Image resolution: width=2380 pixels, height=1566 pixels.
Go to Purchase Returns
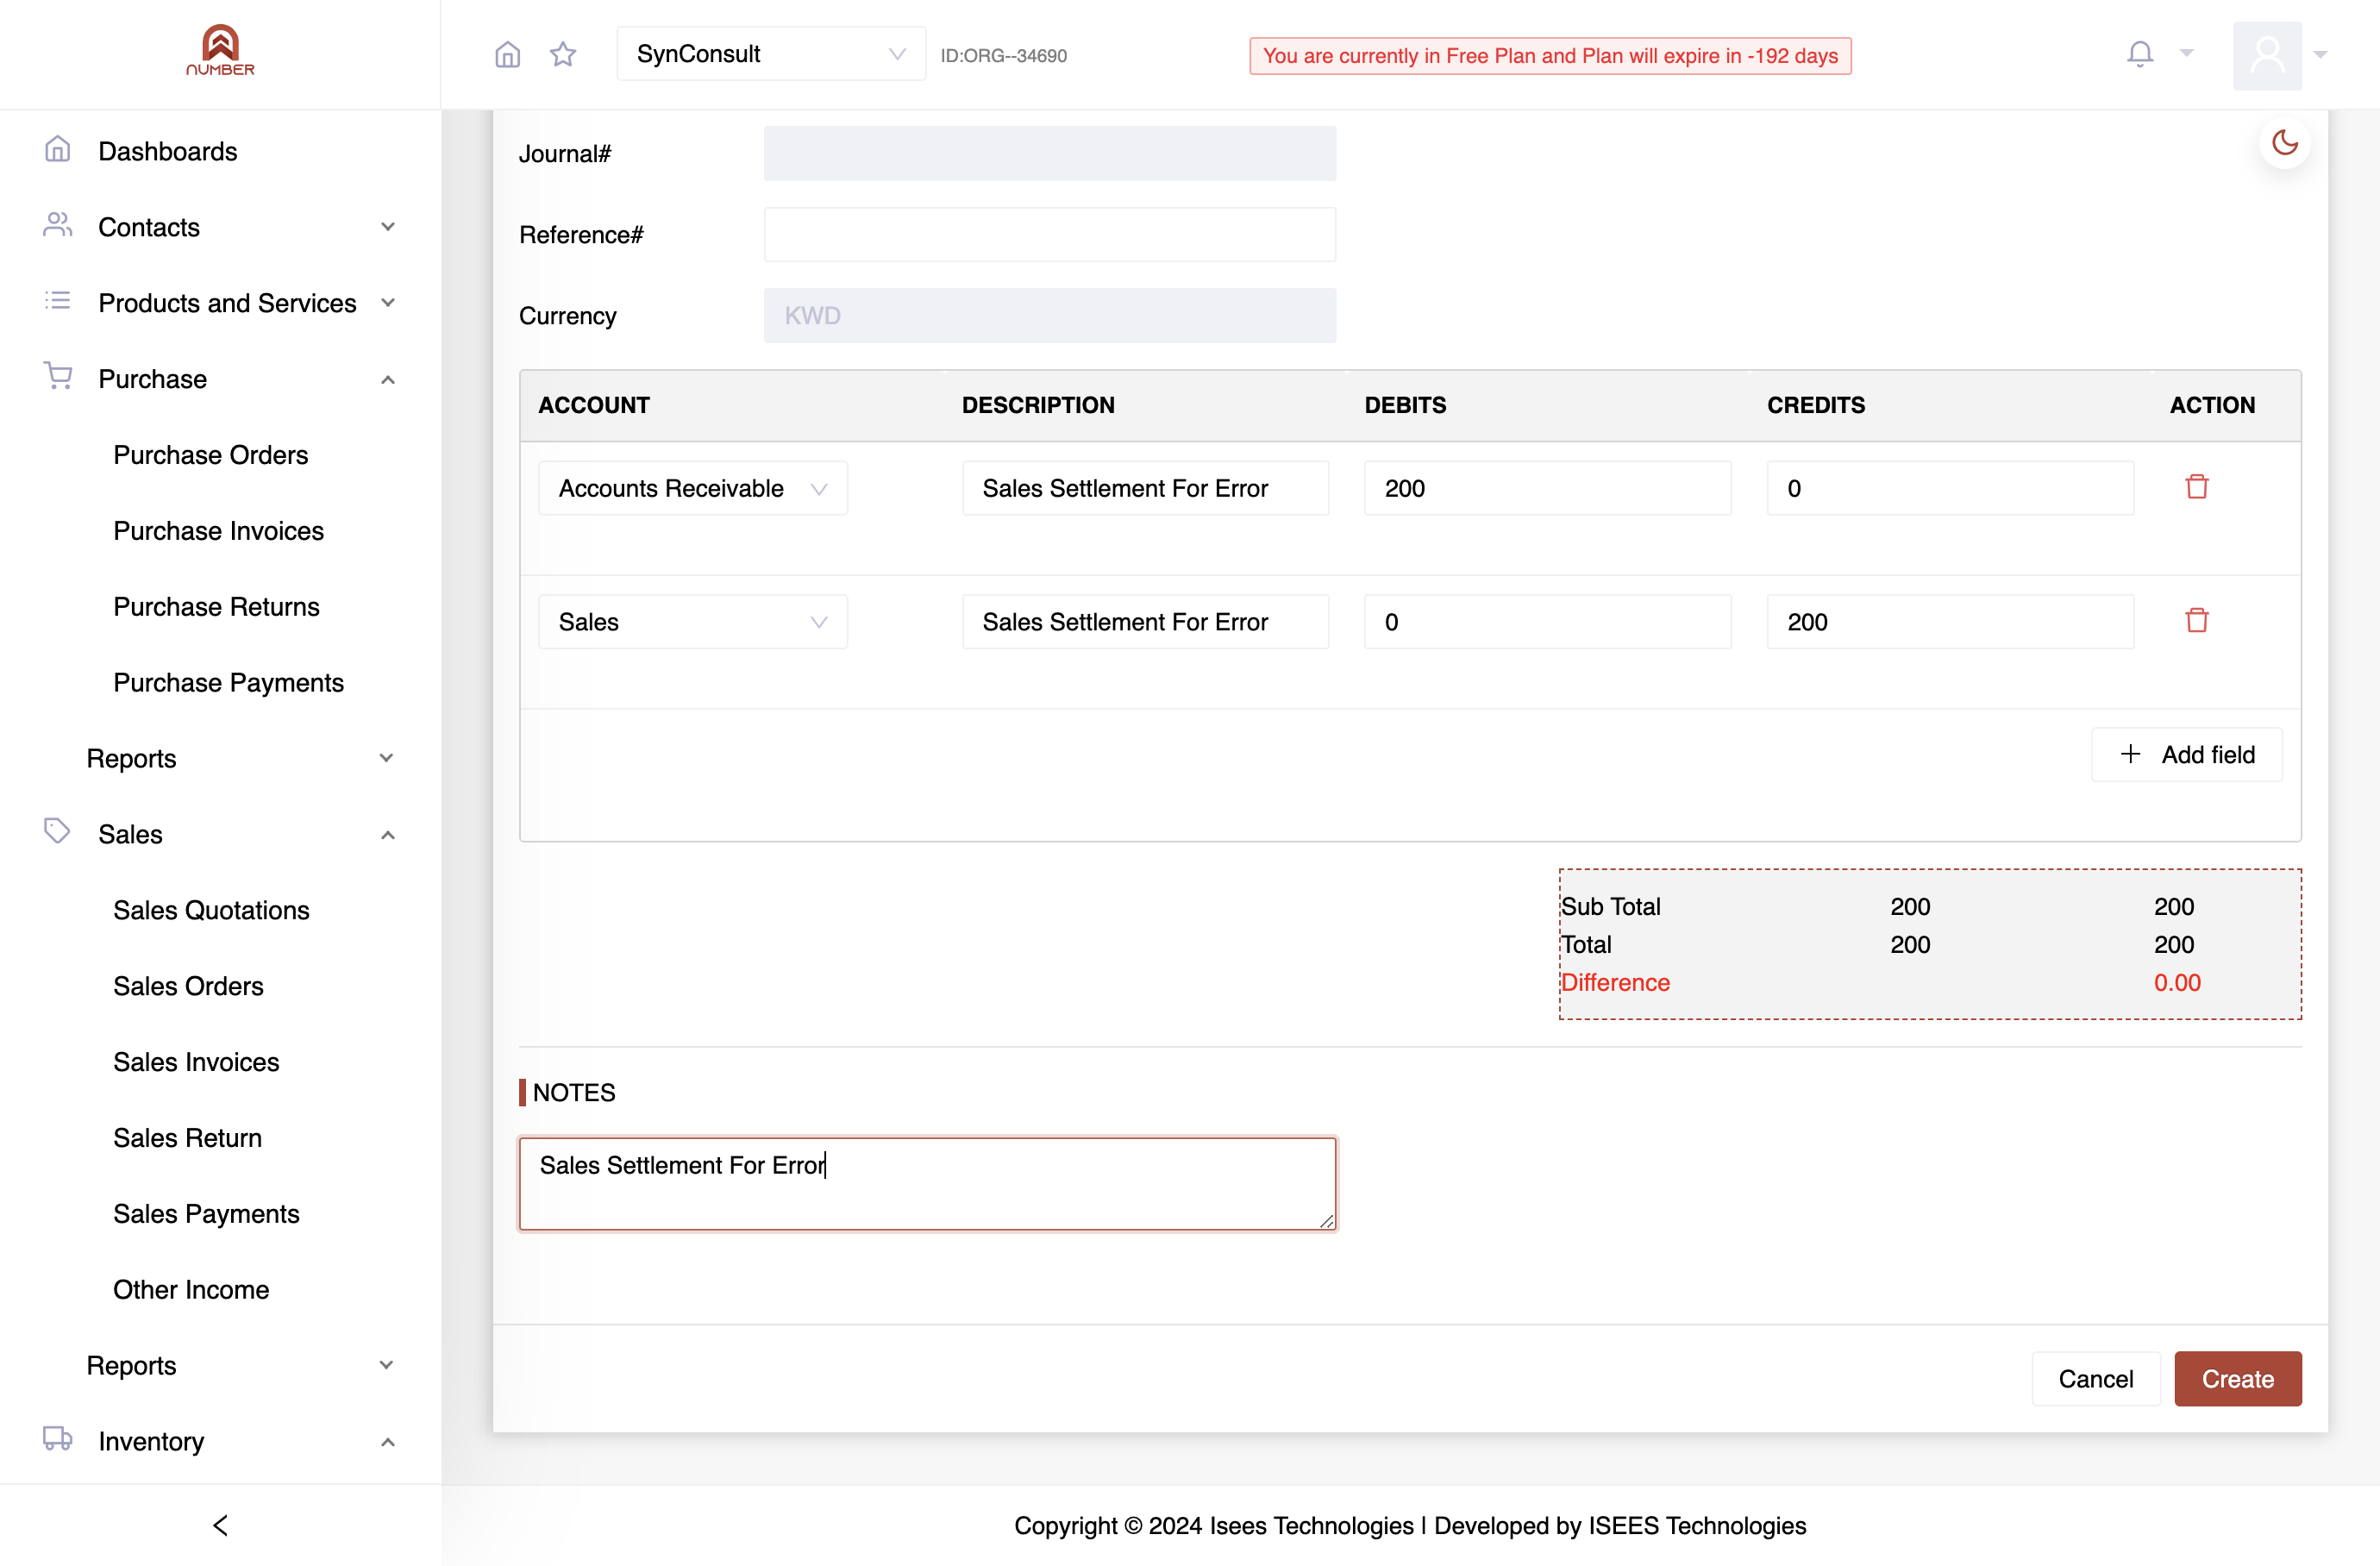(x=216, y=607)
